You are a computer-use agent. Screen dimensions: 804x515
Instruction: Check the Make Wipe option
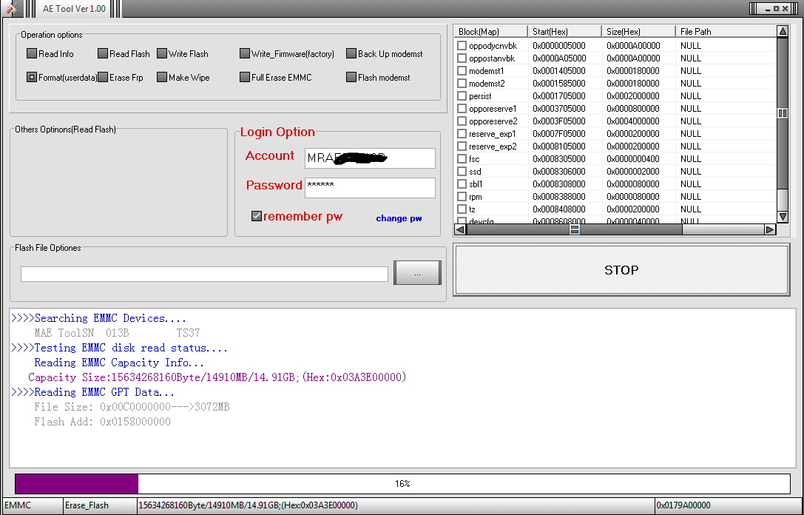coord(162,77)
